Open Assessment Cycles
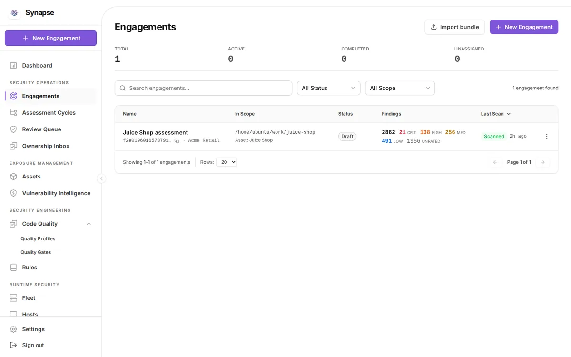571x357 pixels. pos(49,112)
